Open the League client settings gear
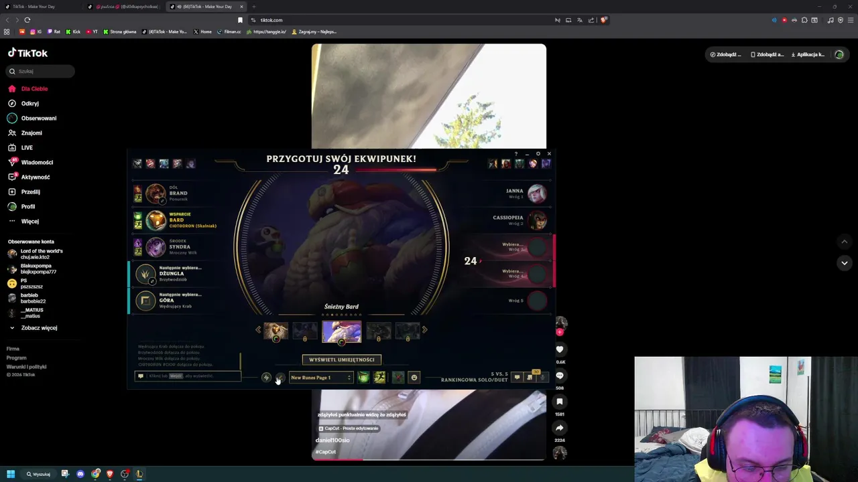The width and height of the screenshot is (858, 482). click(x=538, y=154)
